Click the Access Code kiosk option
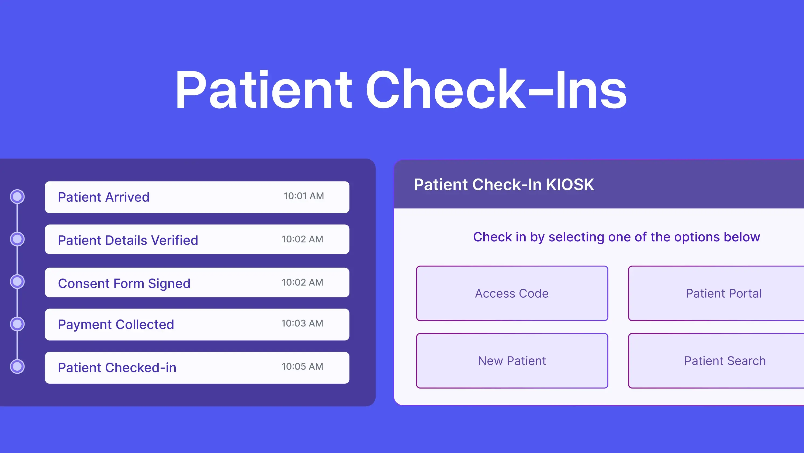Viewport: 804px width, 453px height. [512, 293]
